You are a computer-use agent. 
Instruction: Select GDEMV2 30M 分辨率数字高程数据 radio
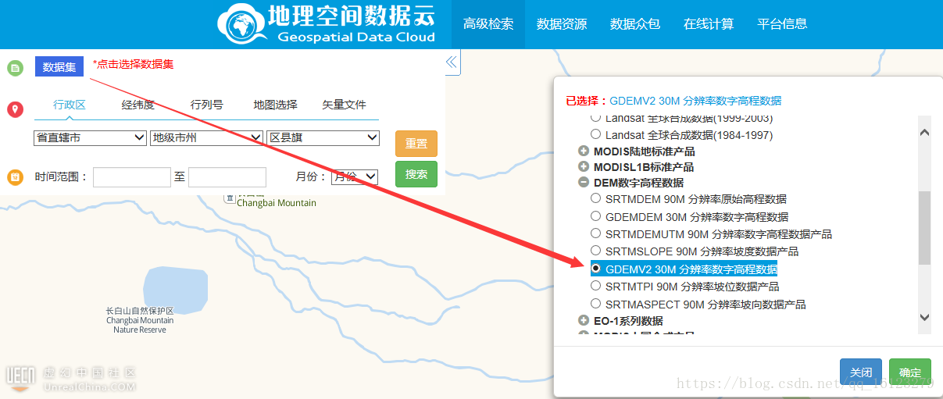[x=596, y=269]
